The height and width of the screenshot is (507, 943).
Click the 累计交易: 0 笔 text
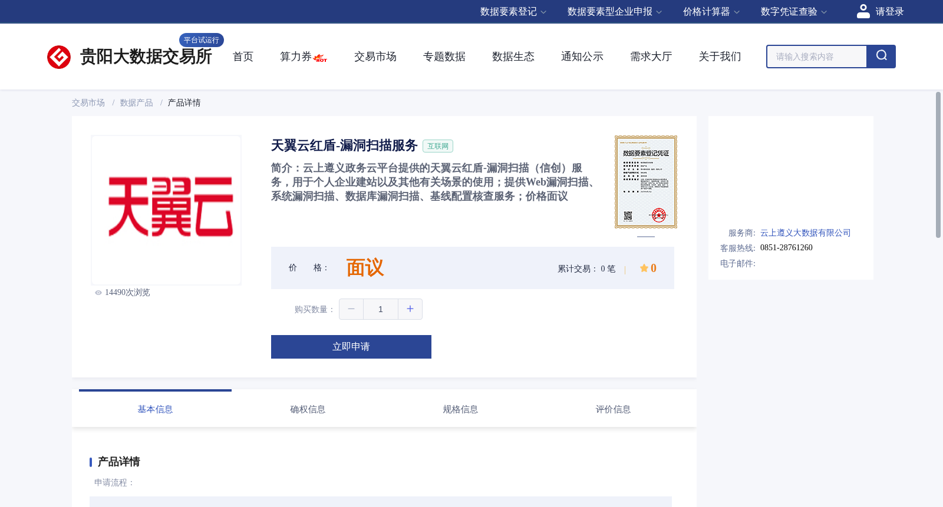pos(586,269)
